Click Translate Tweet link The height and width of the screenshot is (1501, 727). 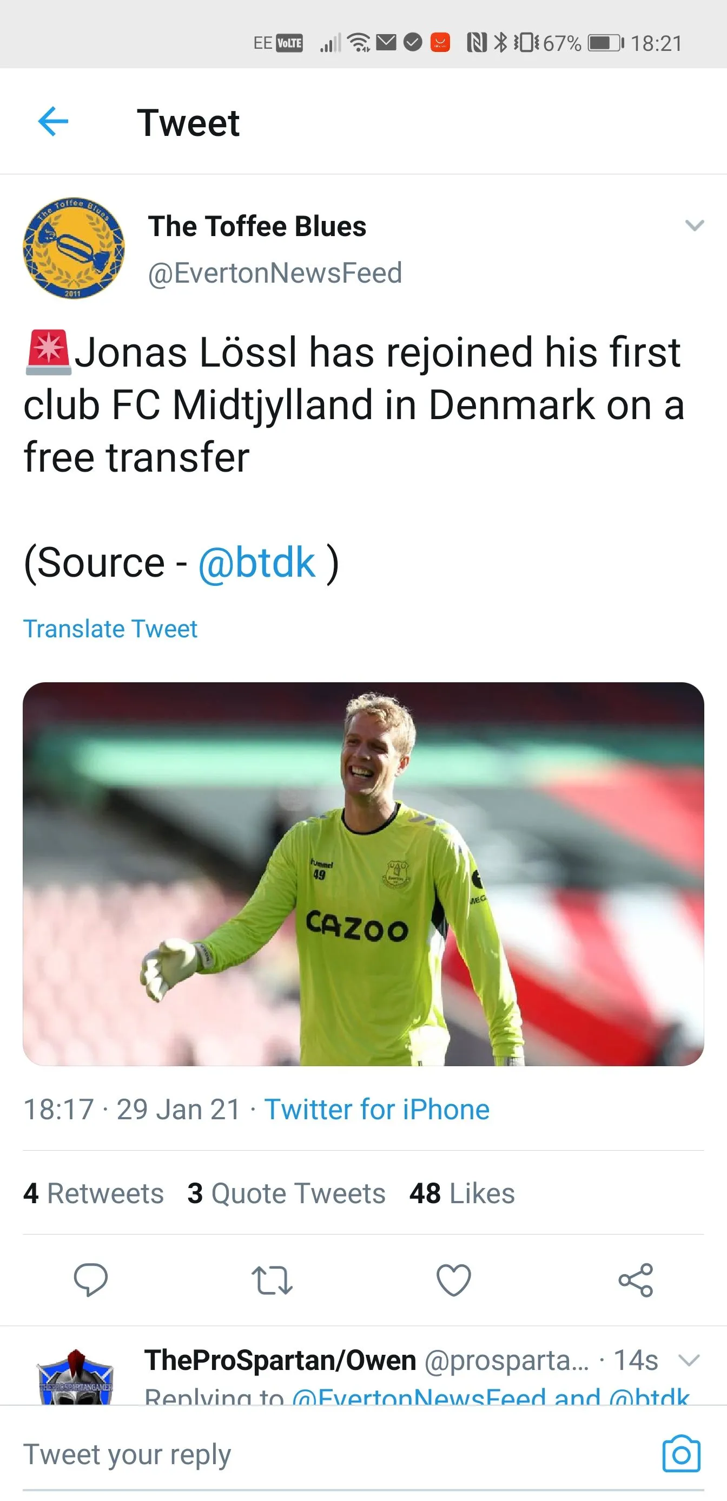[x=110, y=629]
